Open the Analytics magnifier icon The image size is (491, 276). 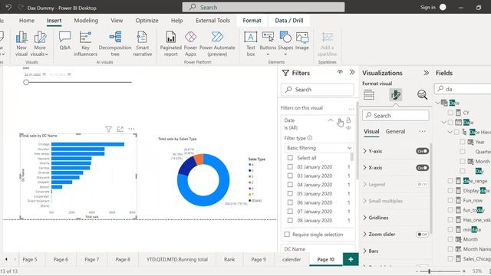[x=422, y=94]
